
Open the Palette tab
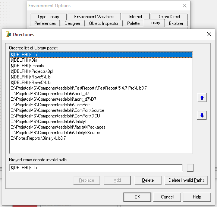pos(133,23)
